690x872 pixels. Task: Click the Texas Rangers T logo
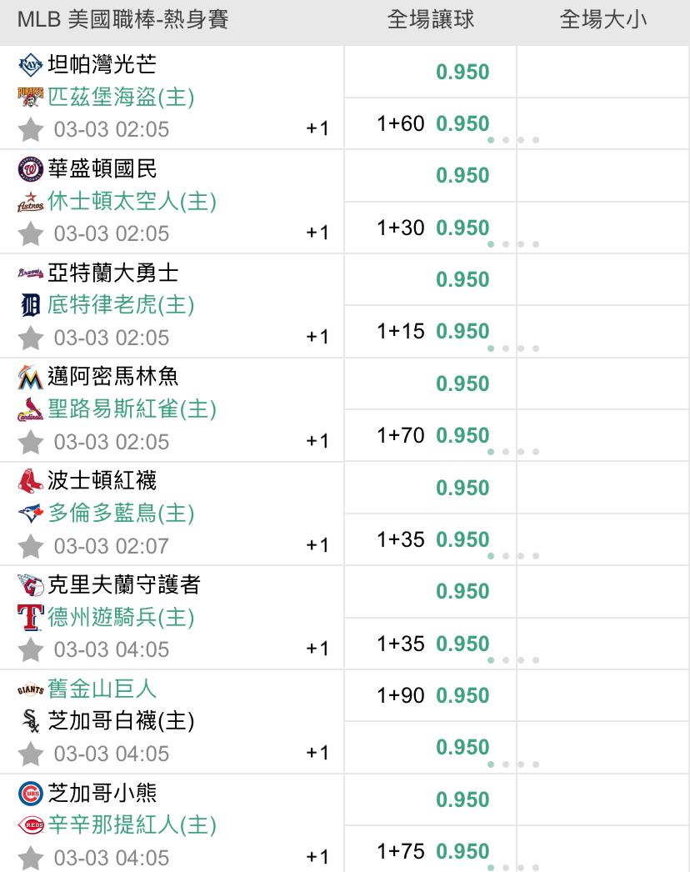(30, 618)
